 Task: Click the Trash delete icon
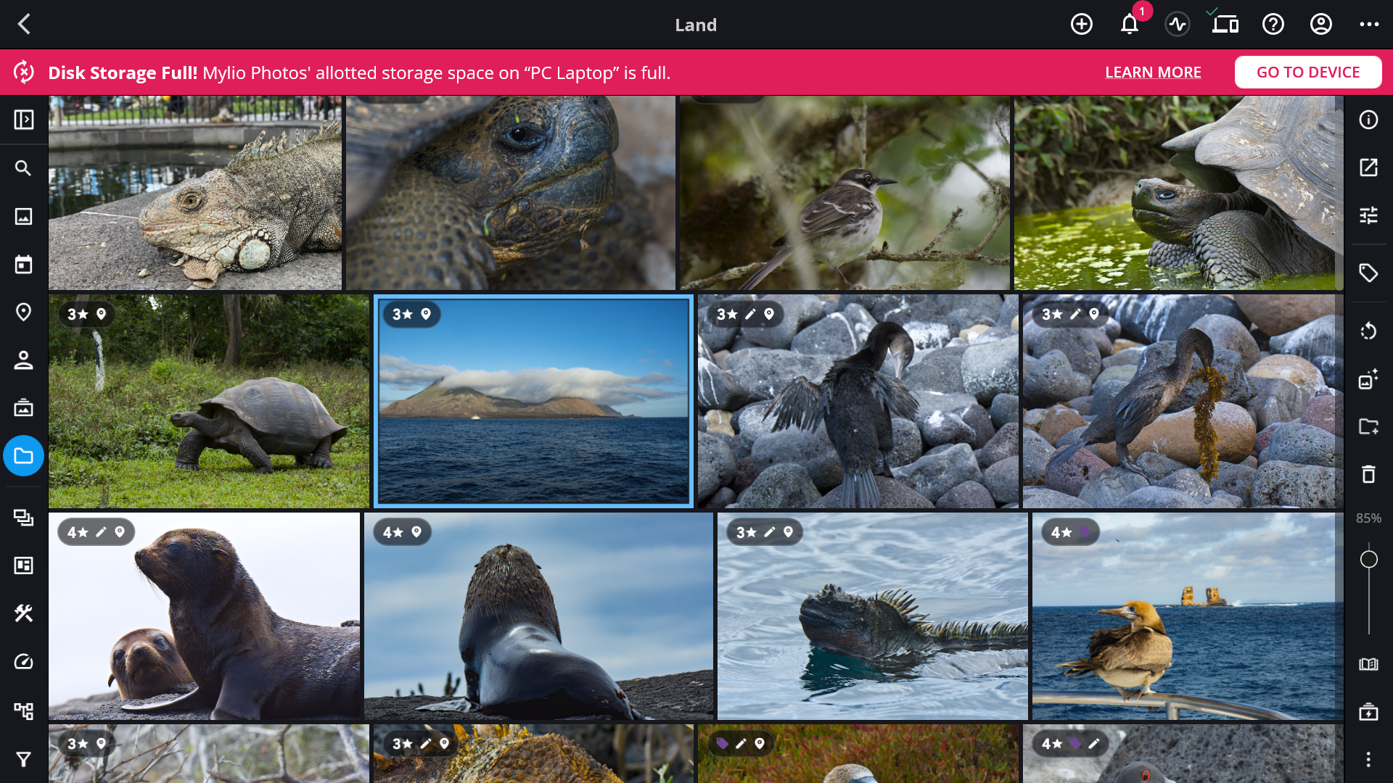[x=1368, y=474]
